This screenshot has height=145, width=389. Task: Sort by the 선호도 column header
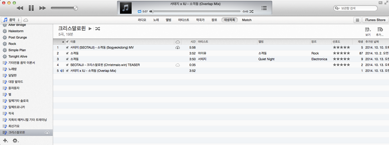tap(342, 42)
